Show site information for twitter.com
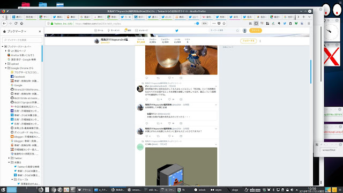 [x=48, y=24]
